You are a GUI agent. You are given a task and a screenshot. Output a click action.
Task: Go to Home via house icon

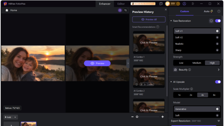7,10
